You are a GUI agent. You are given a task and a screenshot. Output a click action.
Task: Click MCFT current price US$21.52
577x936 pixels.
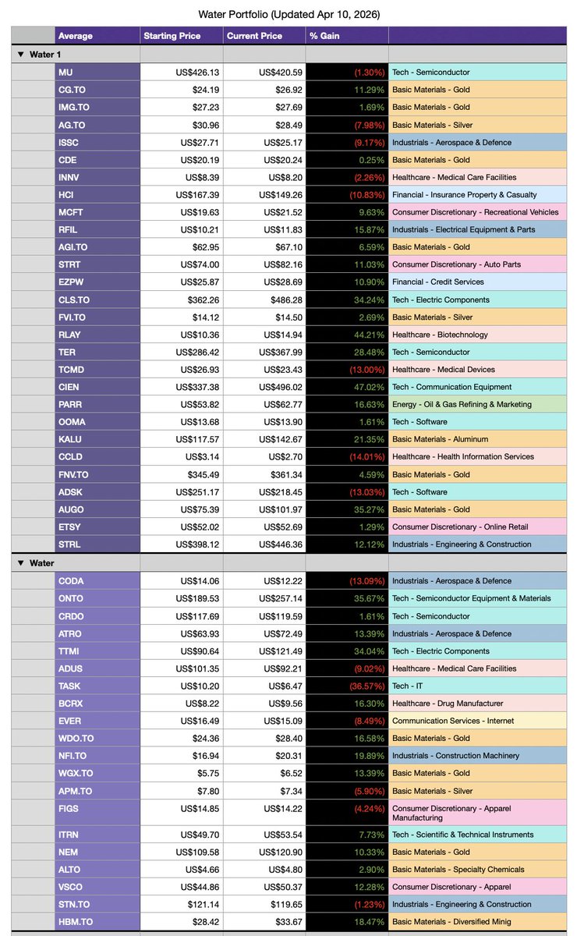point(264,212)
